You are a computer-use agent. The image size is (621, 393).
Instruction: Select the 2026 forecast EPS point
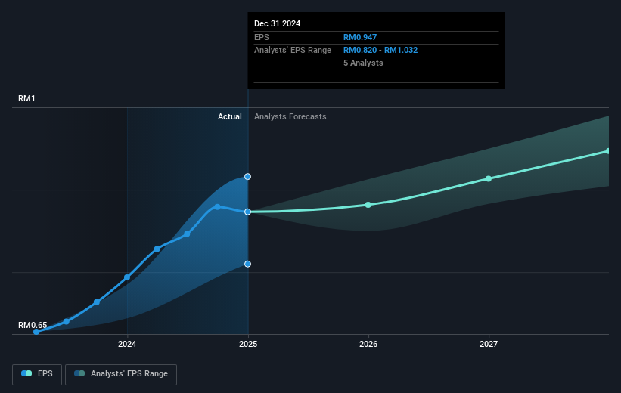pos(368,205)
